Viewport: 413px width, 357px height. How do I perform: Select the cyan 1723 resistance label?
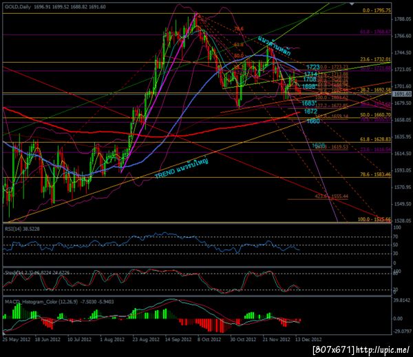(x=313, y=67)
